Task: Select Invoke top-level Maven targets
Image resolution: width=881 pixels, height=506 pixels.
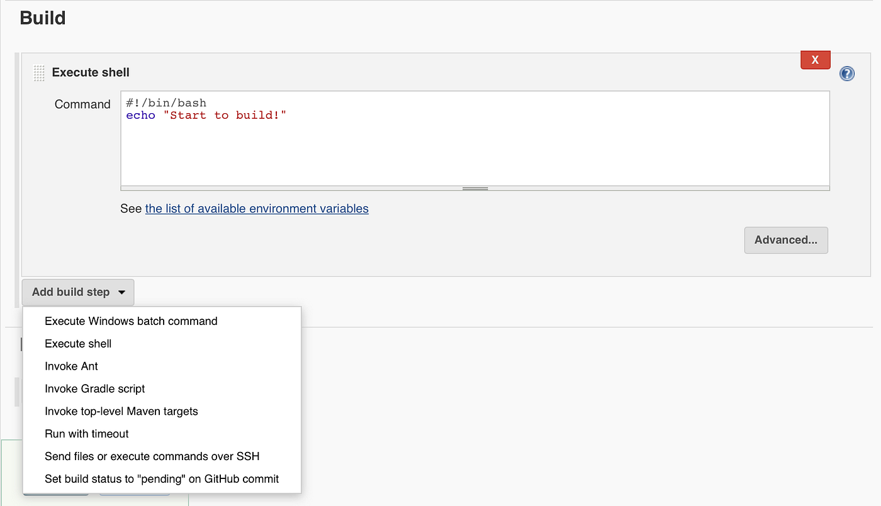Action: click(x=121, y=411)
